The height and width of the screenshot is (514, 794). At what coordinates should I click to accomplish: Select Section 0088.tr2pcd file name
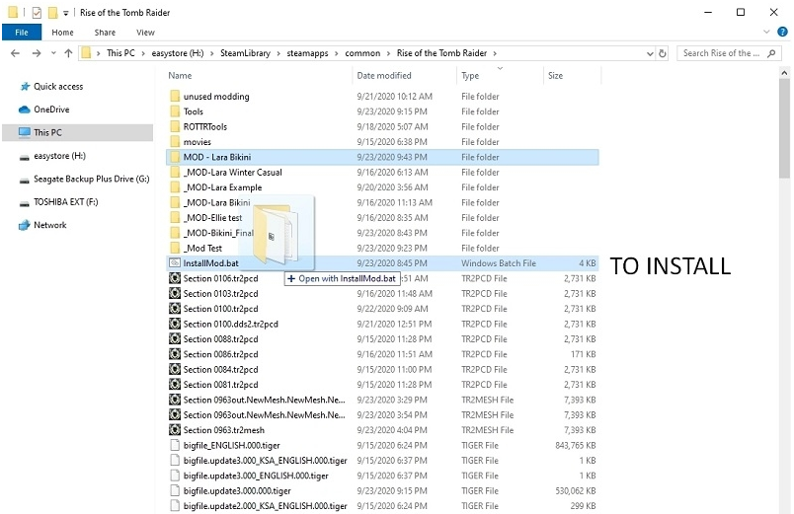(220, 339)
